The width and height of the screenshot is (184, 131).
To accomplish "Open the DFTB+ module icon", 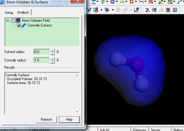I will point(151,2).
